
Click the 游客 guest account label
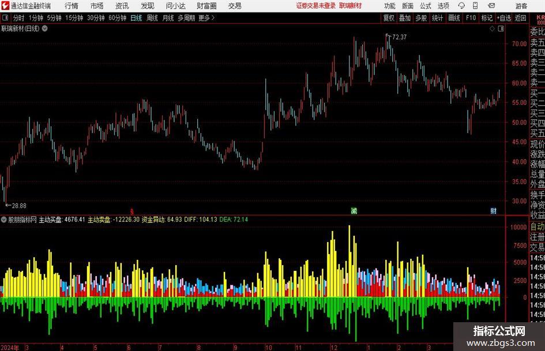tap(521, 6)
